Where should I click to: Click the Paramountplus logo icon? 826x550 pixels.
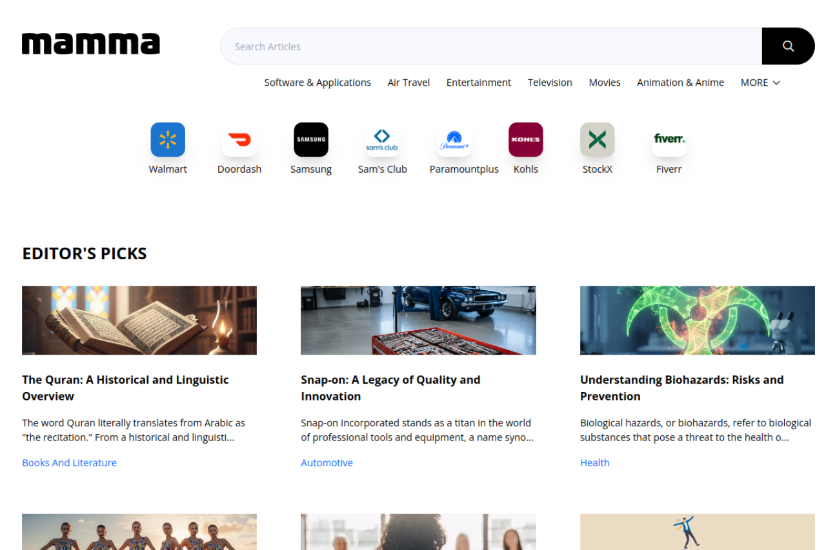pyautogui.click(x=454, y=140)
